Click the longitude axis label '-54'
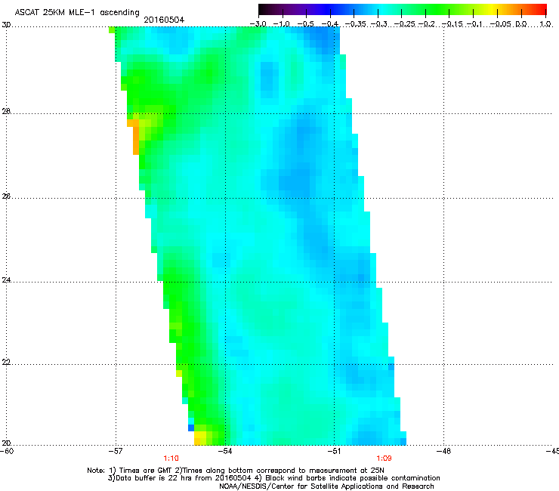 (x=225, y=451)
